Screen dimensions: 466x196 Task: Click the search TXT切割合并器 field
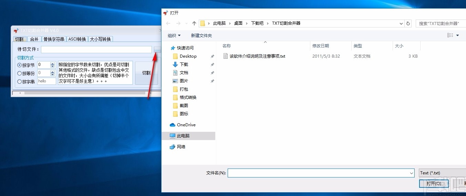click(x=441, y=23)
